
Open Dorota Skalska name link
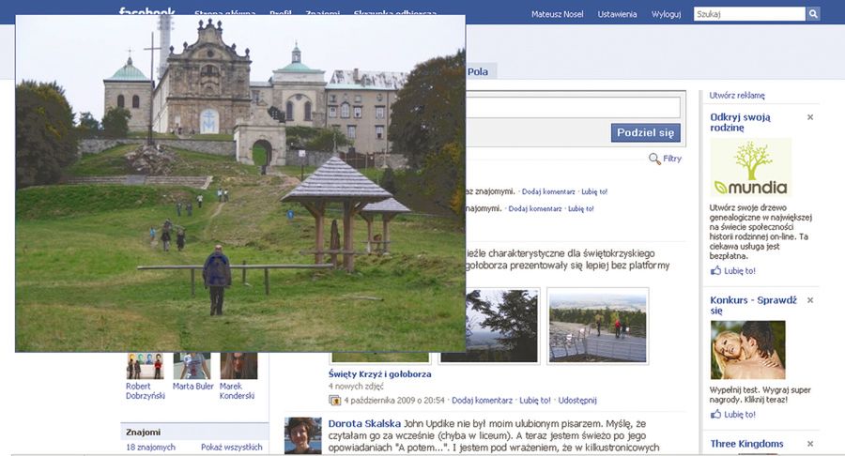[x=364, y=424]
